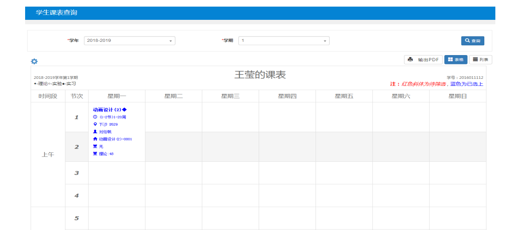Click the home icon beside 动画设计(2)-0001
Image resolution: width=524 pixels, height=230 pixels.
pos(95,139)
